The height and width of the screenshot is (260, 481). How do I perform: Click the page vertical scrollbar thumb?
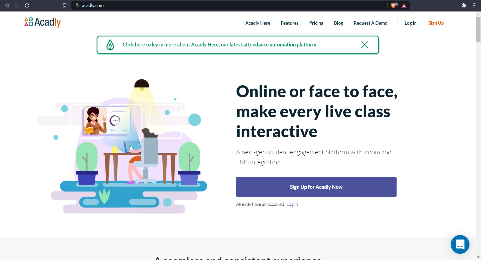click(x=478, y=29)
